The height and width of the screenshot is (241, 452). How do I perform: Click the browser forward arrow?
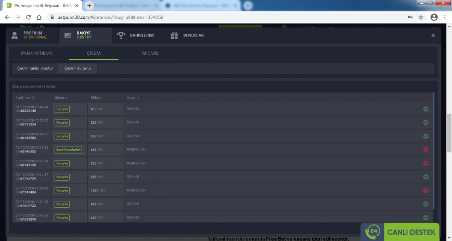coord(18,17)
